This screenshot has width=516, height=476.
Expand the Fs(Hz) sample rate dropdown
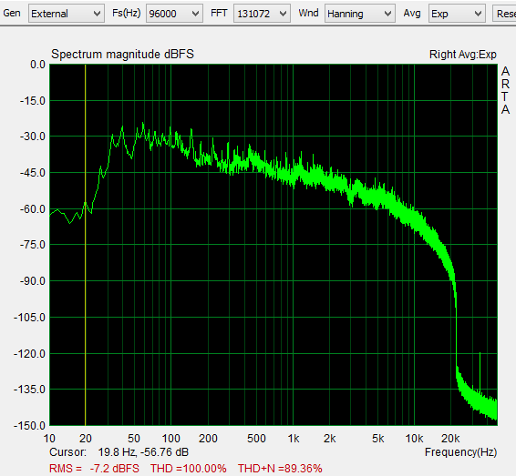pyautogui.click(x=174, y=14)
